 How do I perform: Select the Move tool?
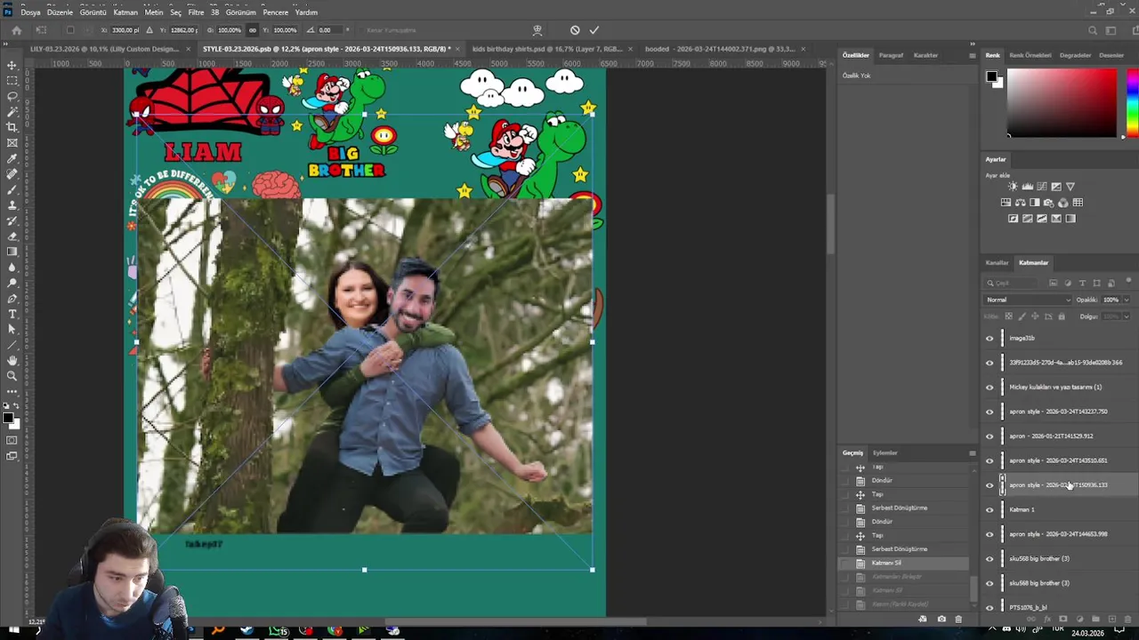(12, 65)
